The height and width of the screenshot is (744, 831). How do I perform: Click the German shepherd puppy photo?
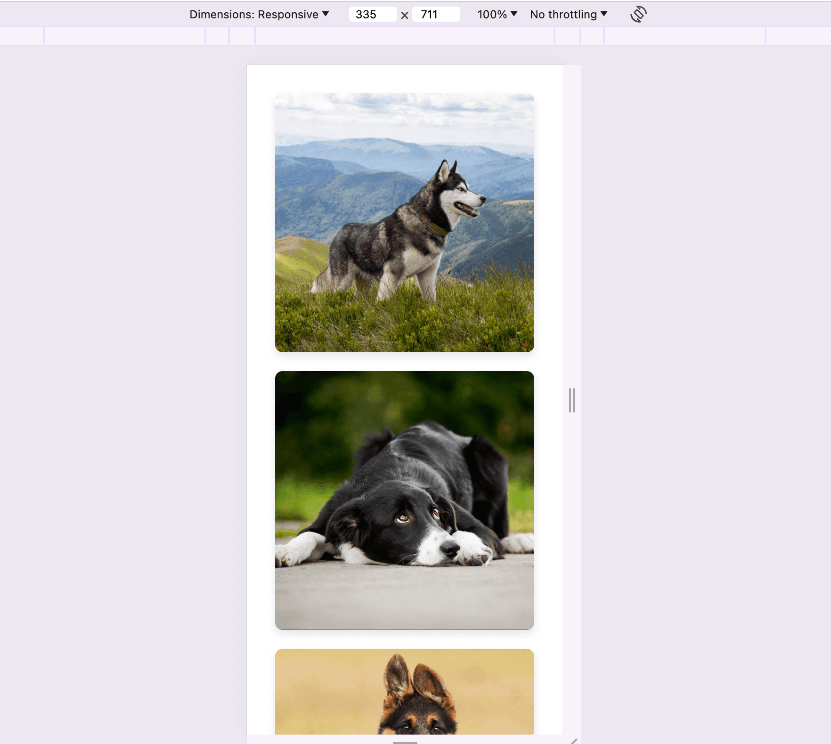click(404, 691)
